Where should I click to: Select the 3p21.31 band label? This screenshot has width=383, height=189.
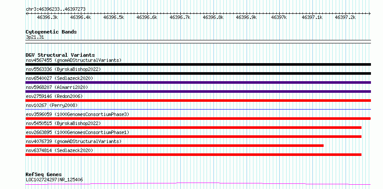click(x=35, y=37)
